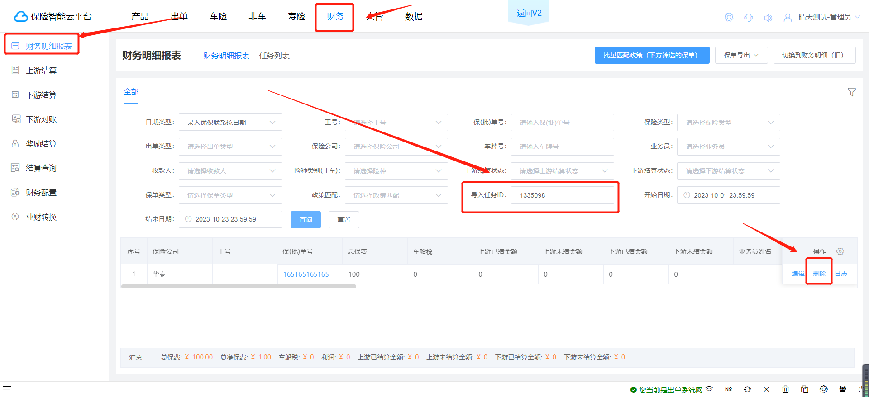
Task: Click the group users icon in bottom bar
Action: click(842, 389)
